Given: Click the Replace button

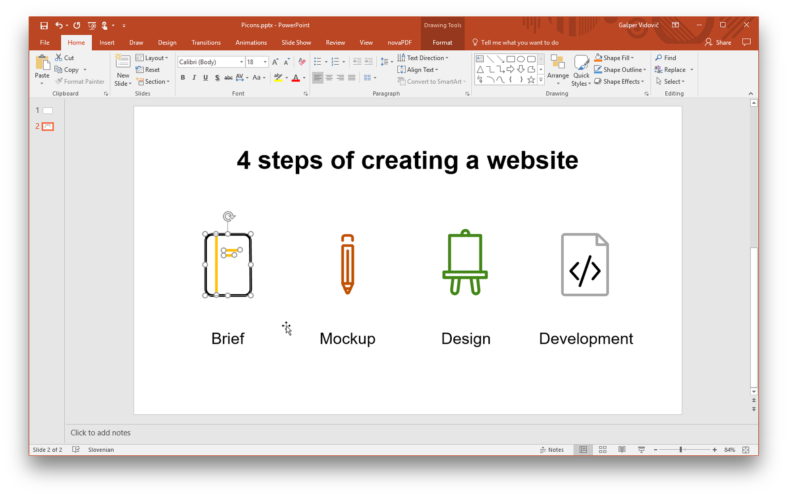Looking at the screenshot, I should tap(671, 69).
